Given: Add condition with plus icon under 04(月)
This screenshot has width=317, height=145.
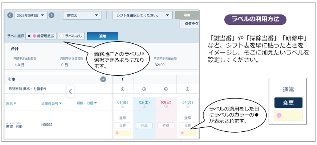Looking at the screenshot, I should [187, 89].
